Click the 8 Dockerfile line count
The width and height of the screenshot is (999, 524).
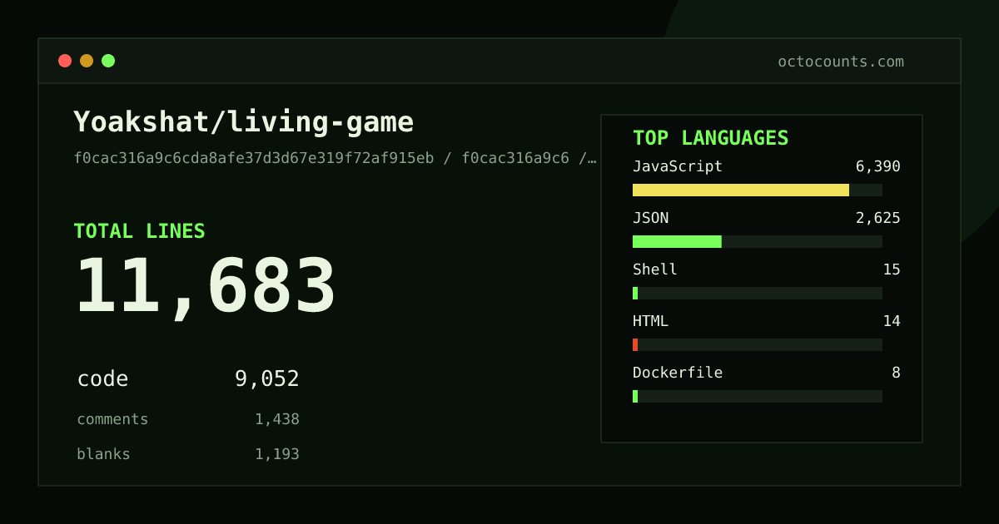896,373
